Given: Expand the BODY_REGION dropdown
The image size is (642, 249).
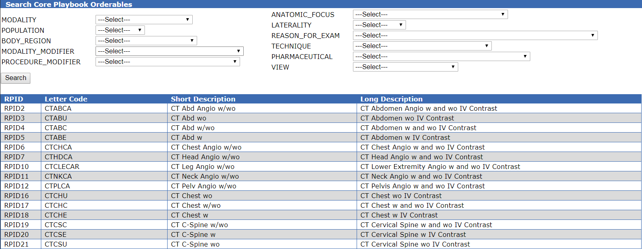Looking at the screenshot, I should pyautogui.click(x=146, y=40).
